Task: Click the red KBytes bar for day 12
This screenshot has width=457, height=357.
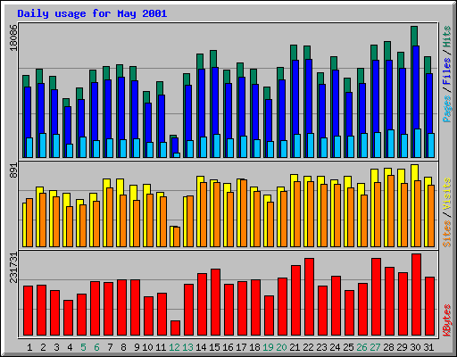Action: [x=175, y=328]
